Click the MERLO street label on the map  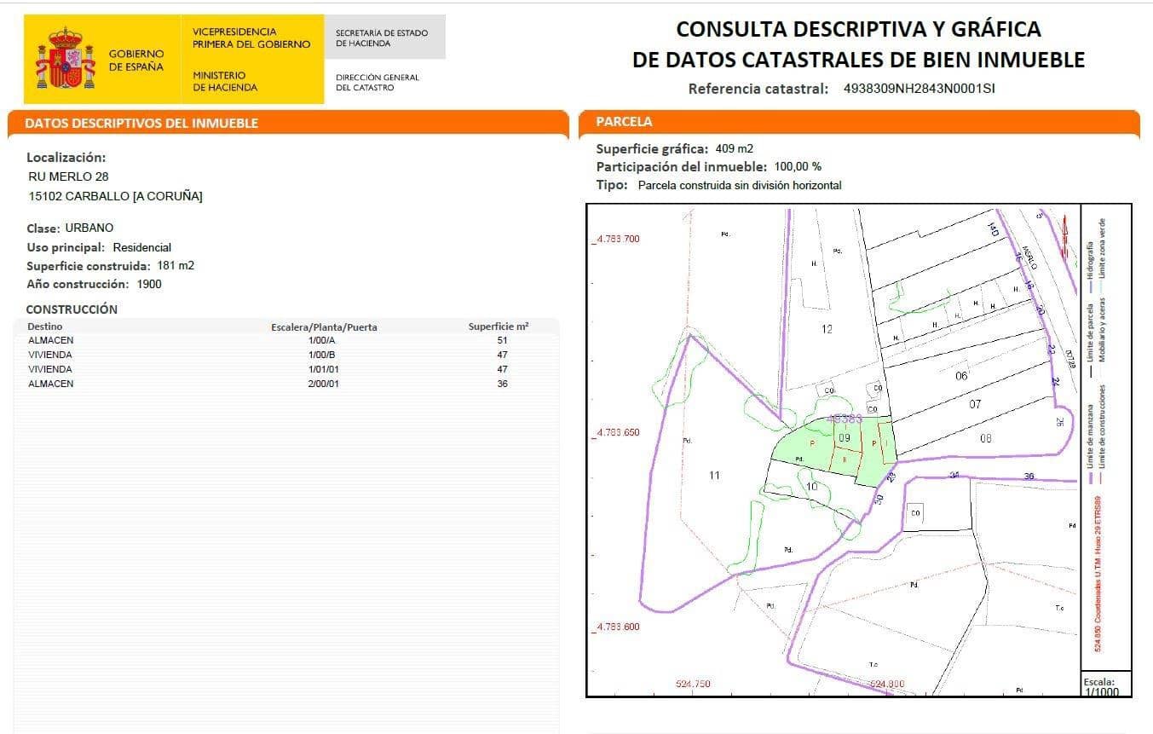(1029, 257)
